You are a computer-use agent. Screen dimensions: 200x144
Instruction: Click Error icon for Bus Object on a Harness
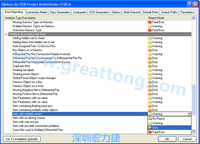point(150,50)
